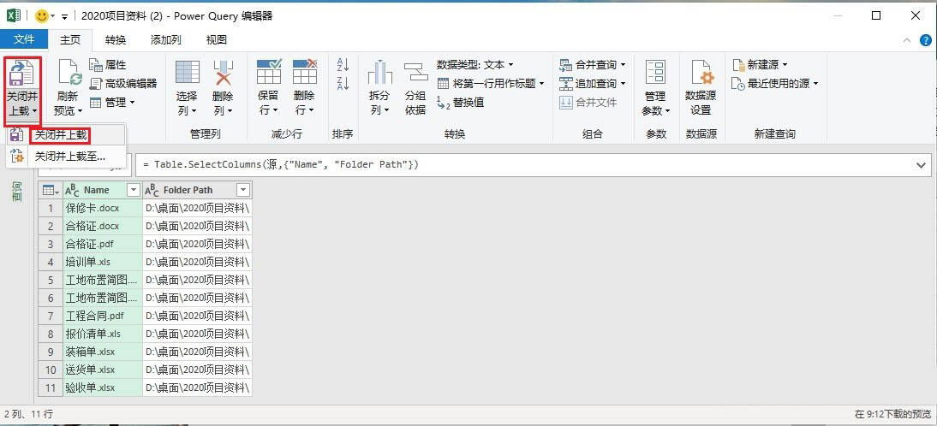Image resolution: width=937 pixels, height=426 pixels.
Task: Select cell 合格证.docx
Action: coord(103,226)
